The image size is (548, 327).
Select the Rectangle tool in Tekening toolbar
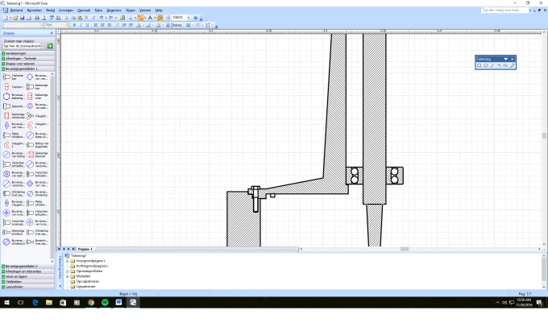coord(479,66)
